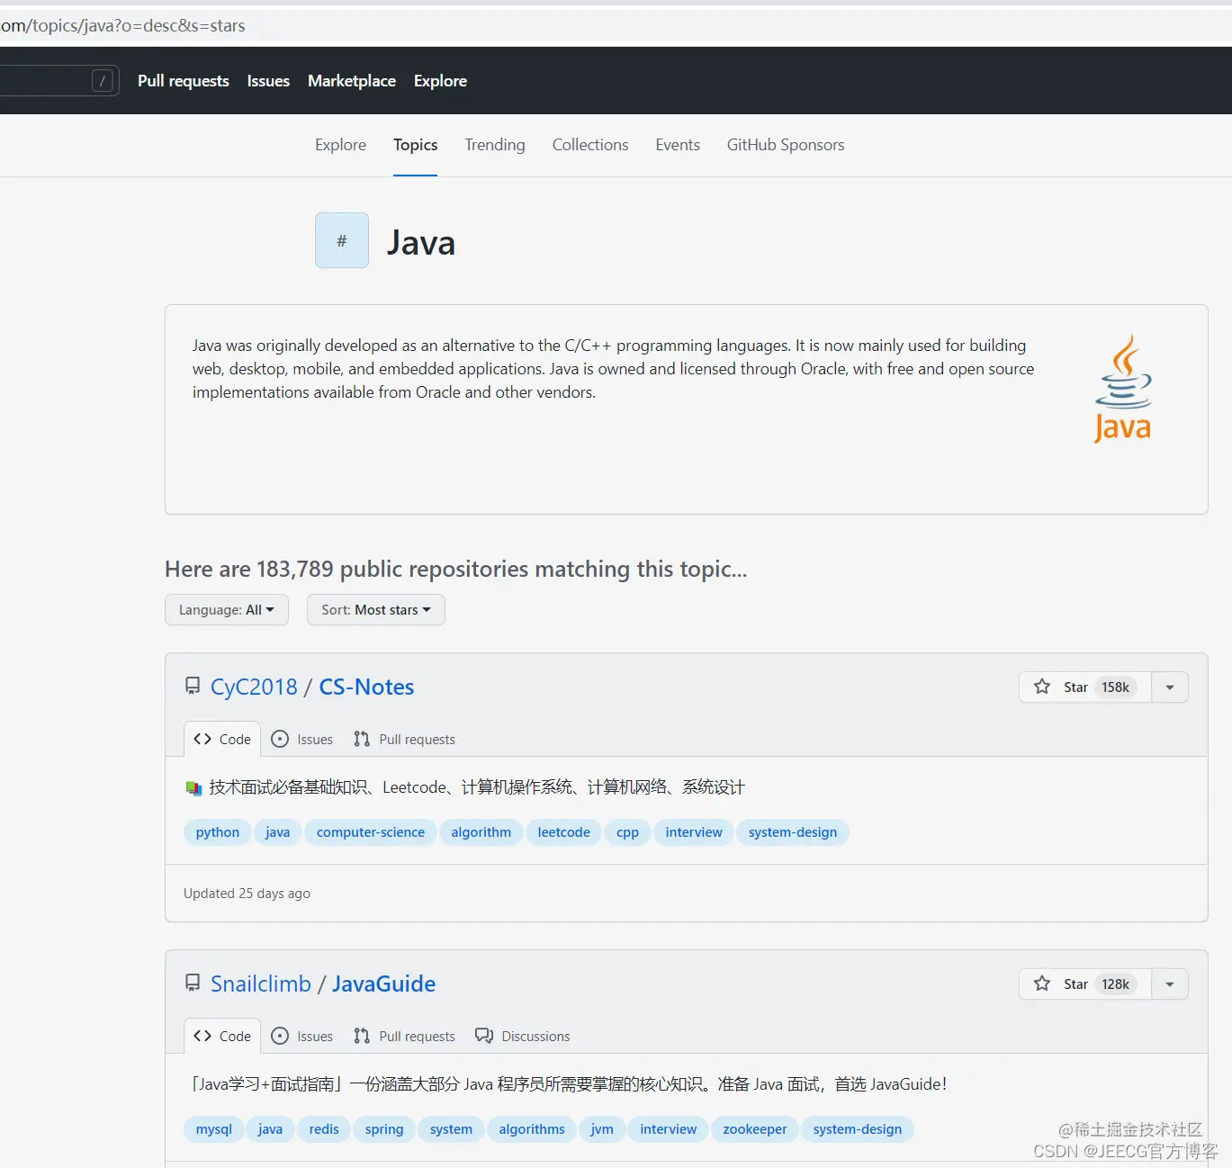Open the Sort: Most stars dropdown
1232x1168 pixels.
(x=375, y=610)
